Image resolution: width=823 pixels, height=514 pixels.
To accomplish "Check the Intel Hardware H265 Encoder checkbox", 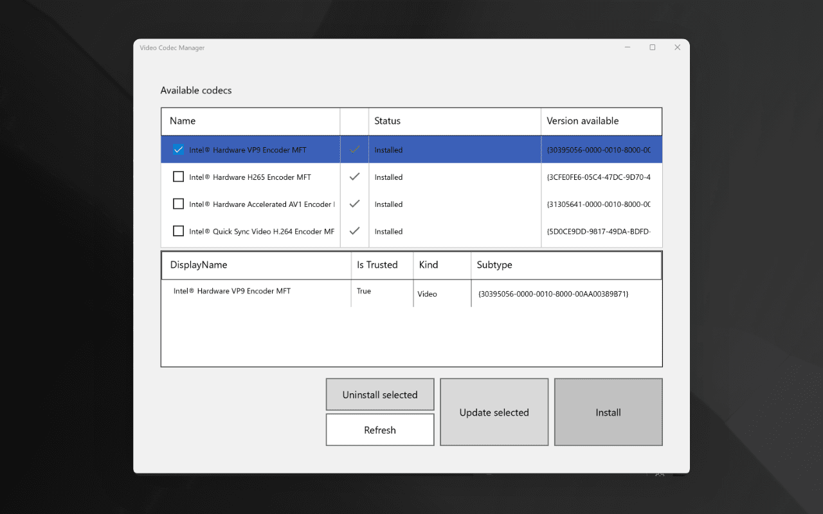I will pyautogui.click(x=178, y=176).
